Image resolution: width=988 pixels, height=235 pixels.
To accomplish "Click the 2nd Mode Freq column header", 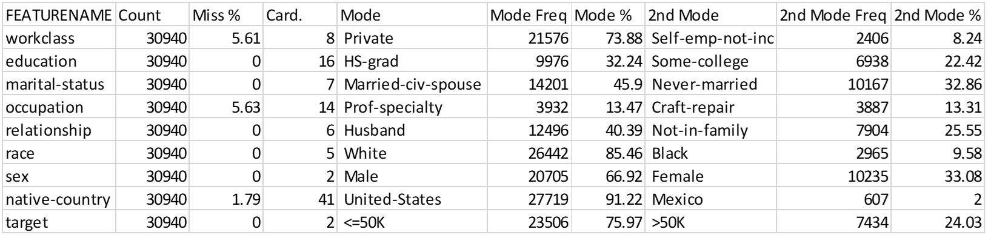I will tap(834, 15).
